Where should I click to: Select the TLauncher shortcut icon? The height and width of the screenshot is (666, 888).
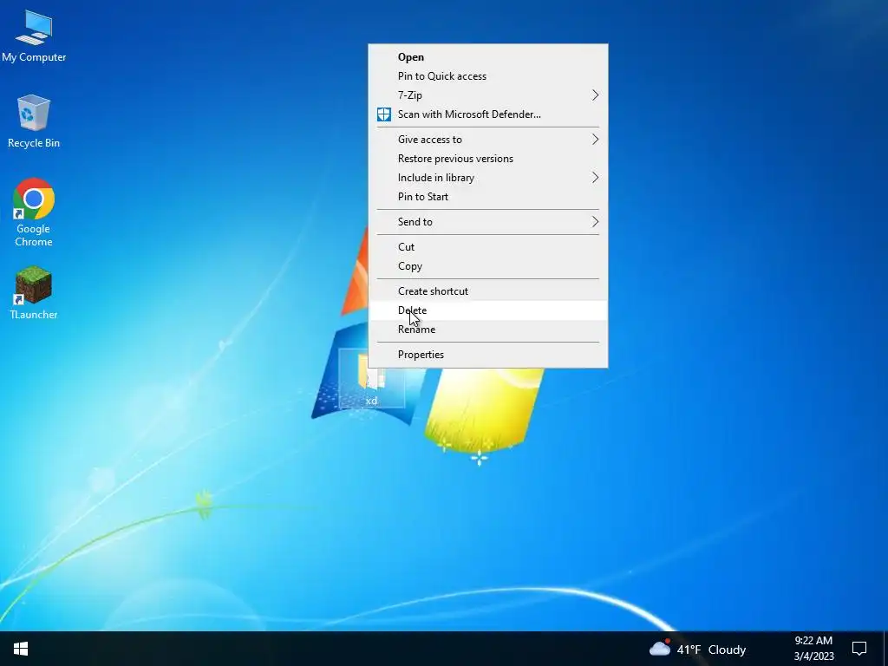[x=34, y=293]
